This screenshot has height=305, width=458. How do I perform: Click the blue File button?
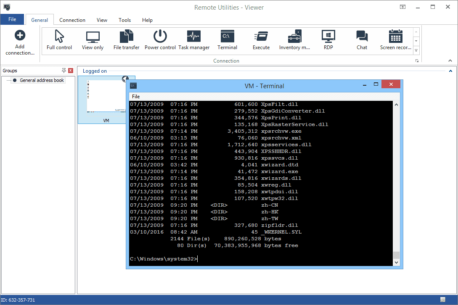click(12, 19)
